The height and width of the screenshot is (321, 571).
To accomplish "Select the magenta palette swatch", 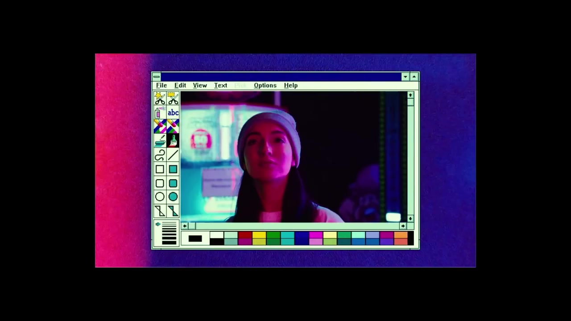I will tap(316, 235).
